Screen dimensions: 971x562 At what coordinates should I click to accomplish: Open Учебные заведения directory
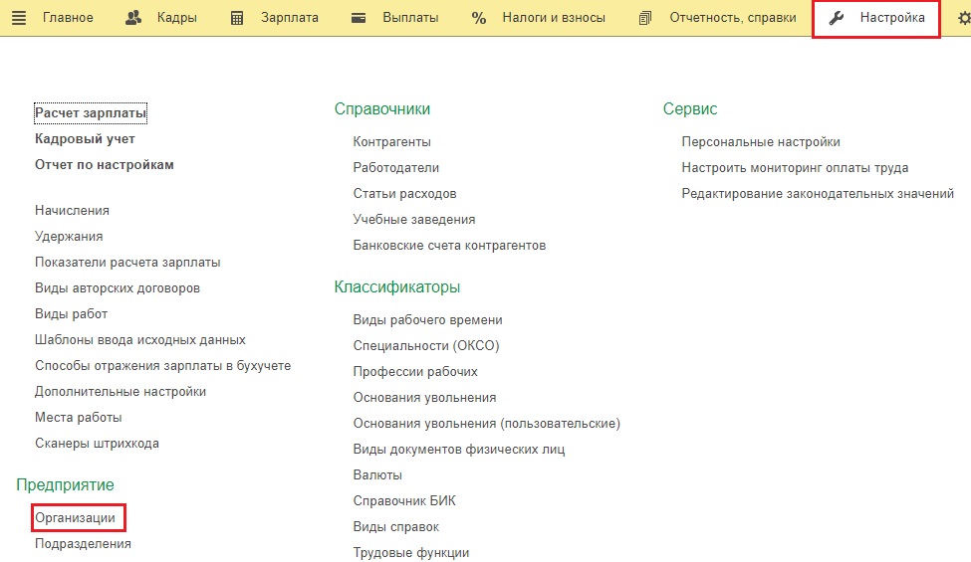(x=414, y=220)
